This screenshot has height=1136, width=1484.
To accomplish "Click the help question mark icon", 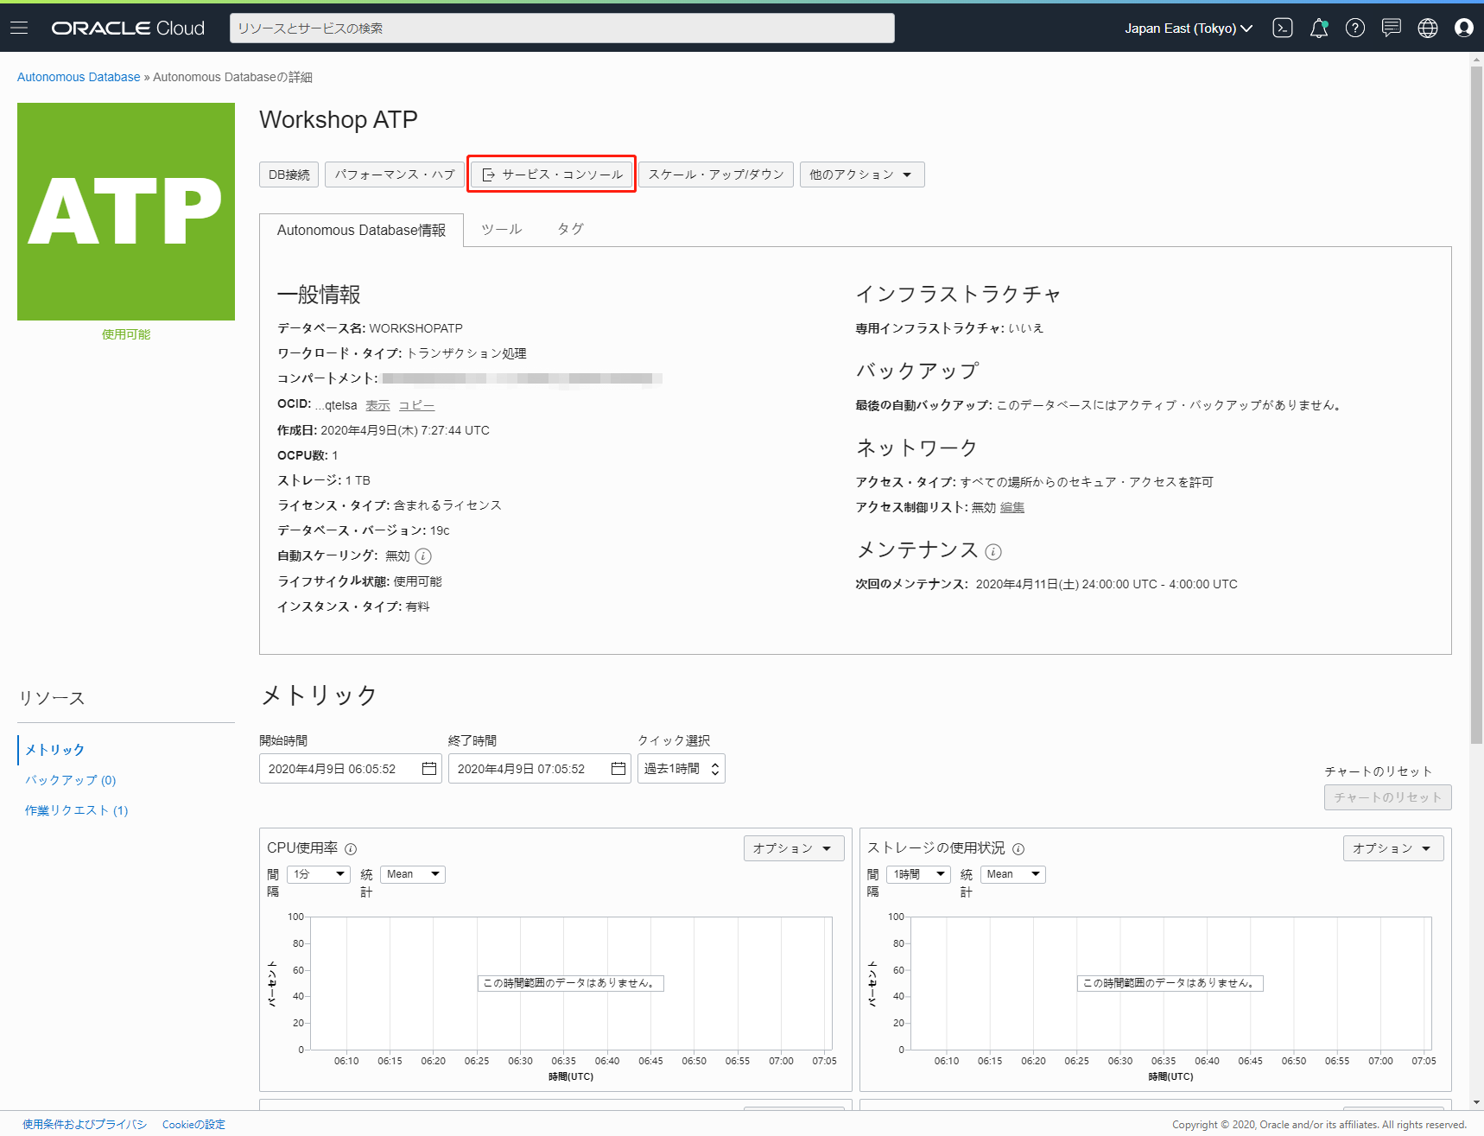I will [1354, 28].
